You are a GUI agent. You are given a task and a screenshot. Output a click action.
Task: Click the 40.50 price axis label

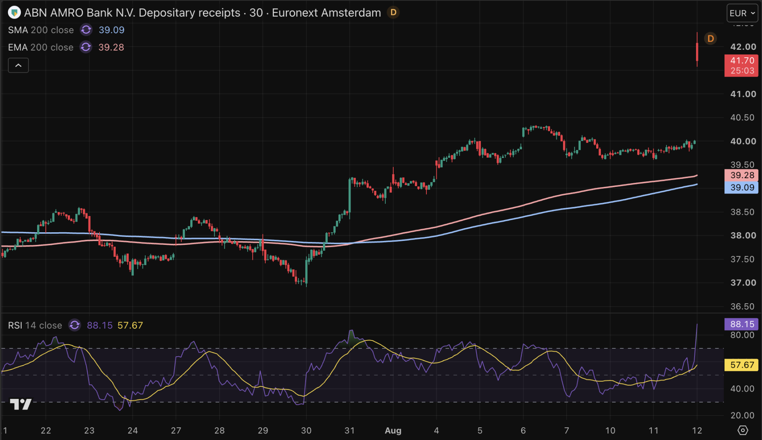tap(742, 118)
